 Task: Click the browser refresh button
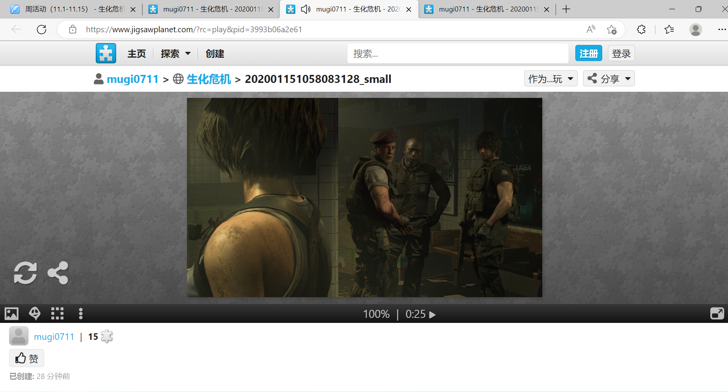coord(42,30)
